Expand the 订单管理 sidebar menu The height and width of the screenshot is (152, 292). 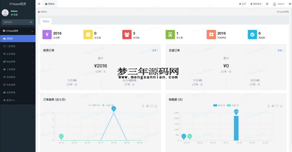point(18,70)
